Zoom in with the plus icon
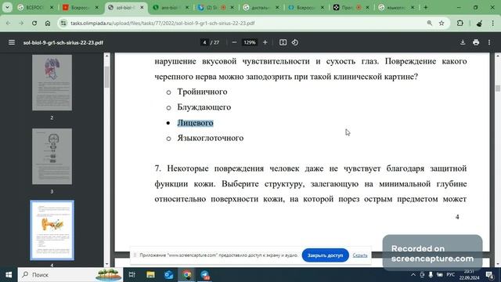The image size is (501, 282). coord(265,42)
